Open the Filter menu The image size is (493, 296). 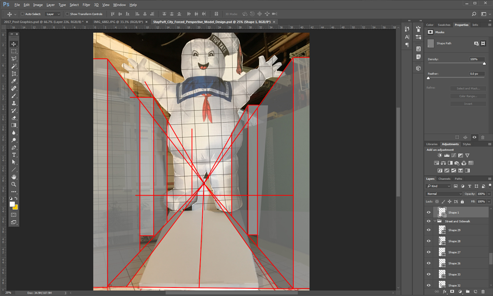tap(86, 5)
